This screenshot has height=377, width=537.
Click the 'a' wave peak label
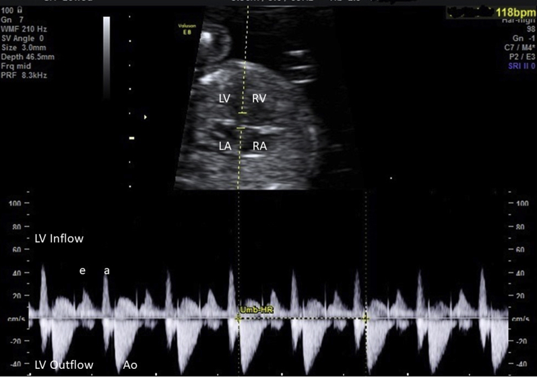106,270
